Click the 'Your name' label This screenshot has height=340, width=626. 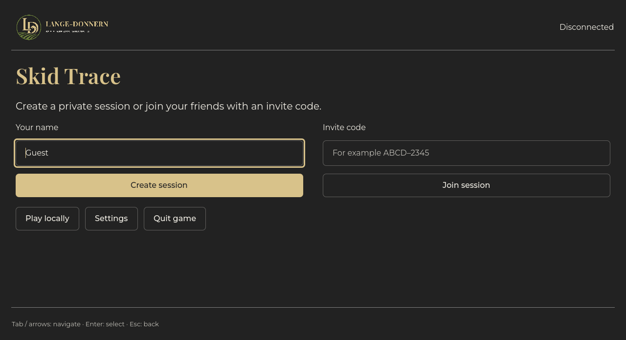(37, 128)
